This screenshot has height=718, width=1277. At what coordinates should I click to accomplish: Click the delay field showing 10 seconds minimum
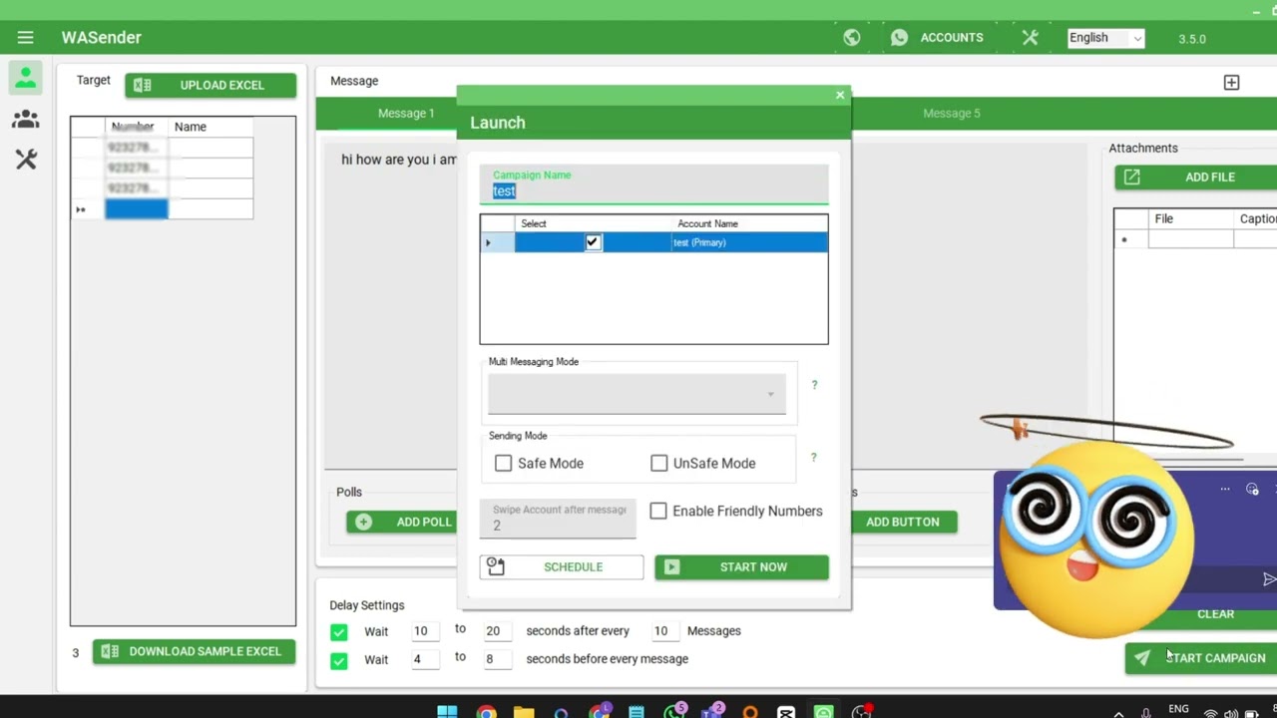[x=426, y=631]
